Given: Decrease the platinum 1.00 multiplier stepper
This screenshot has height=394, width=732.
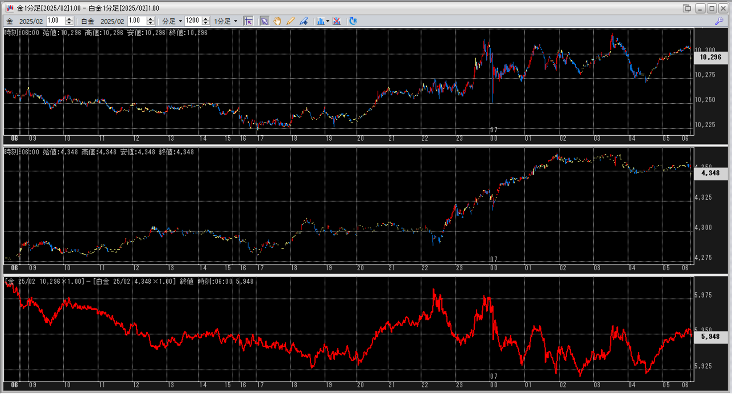Looking at the screenshot, I should [x=150, y=23].
